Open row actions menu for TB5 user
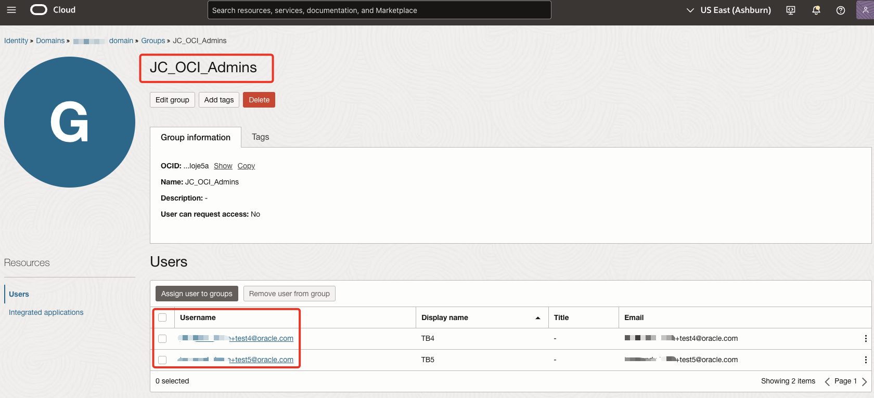Screen dimensions: 874x398 866,360
